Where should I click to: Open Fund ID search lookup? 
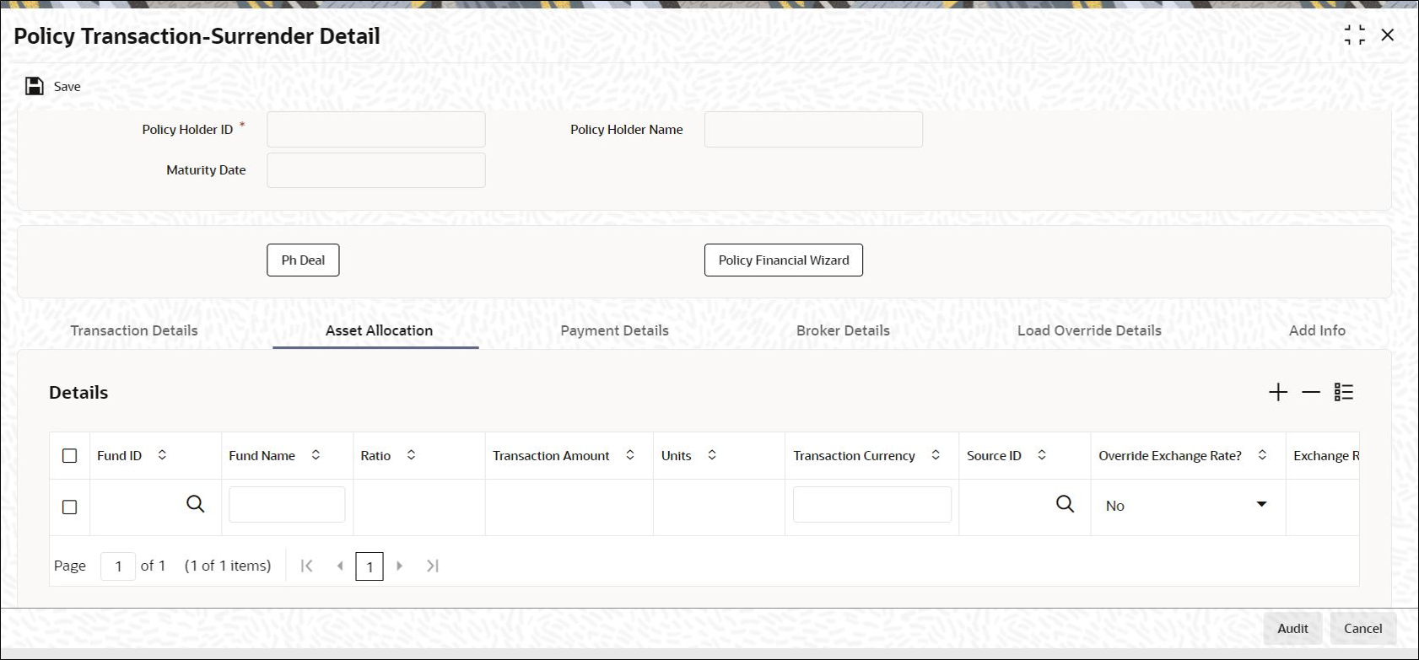(x=196, y=504)
